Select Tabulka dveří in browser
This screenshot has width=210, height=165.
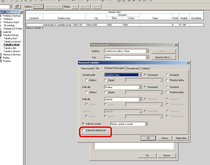click(x=10, y=38)
